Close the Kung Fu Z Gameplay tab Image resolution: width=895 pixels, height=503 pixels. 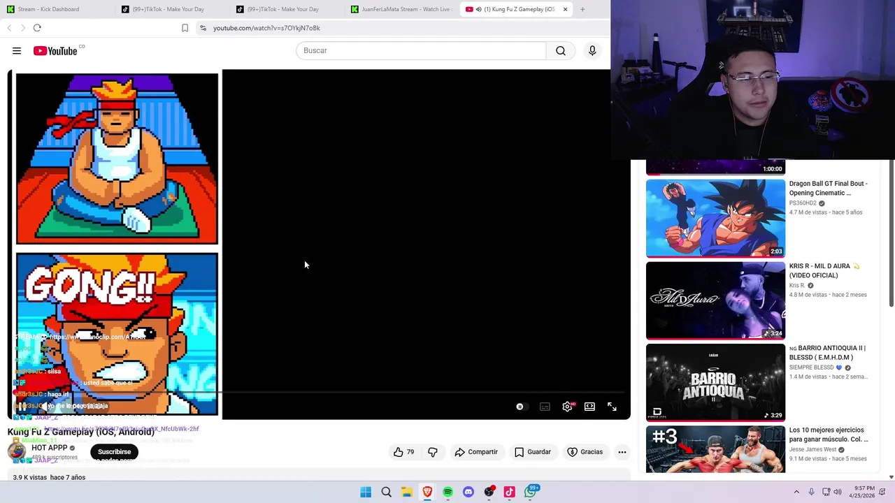tap(565, 9)
